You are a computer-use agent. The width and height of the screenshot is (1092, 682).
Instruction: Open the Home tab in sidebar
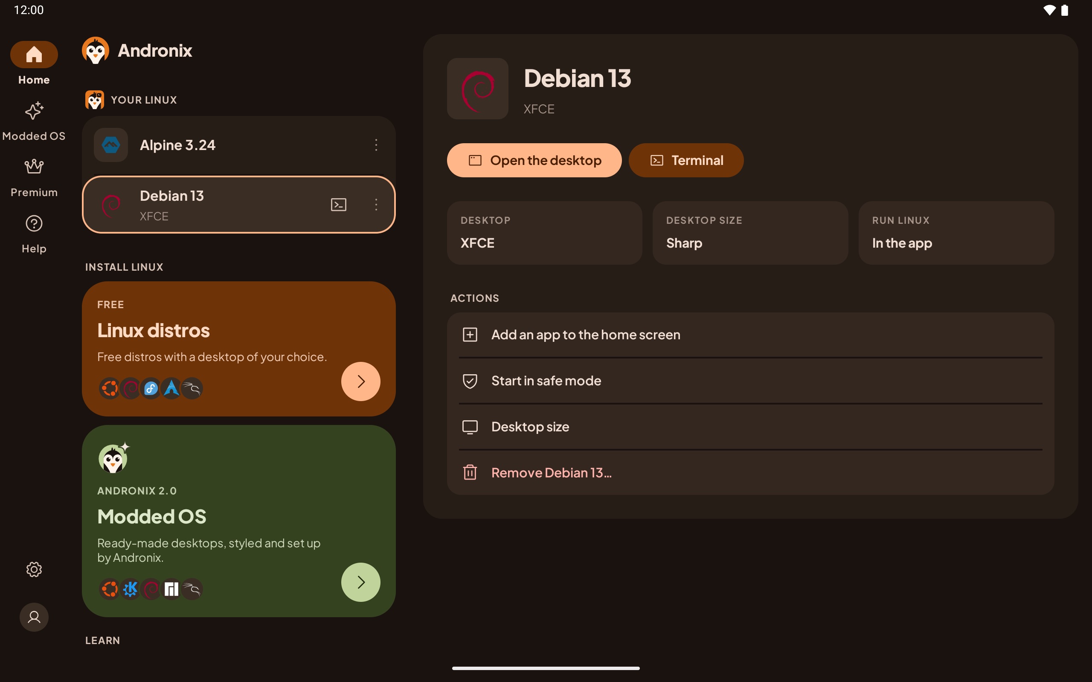34,64
